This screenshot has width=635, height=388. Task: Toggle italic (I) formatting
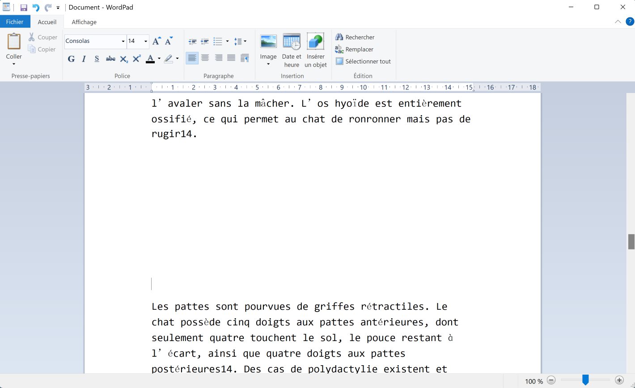[84, 59]
